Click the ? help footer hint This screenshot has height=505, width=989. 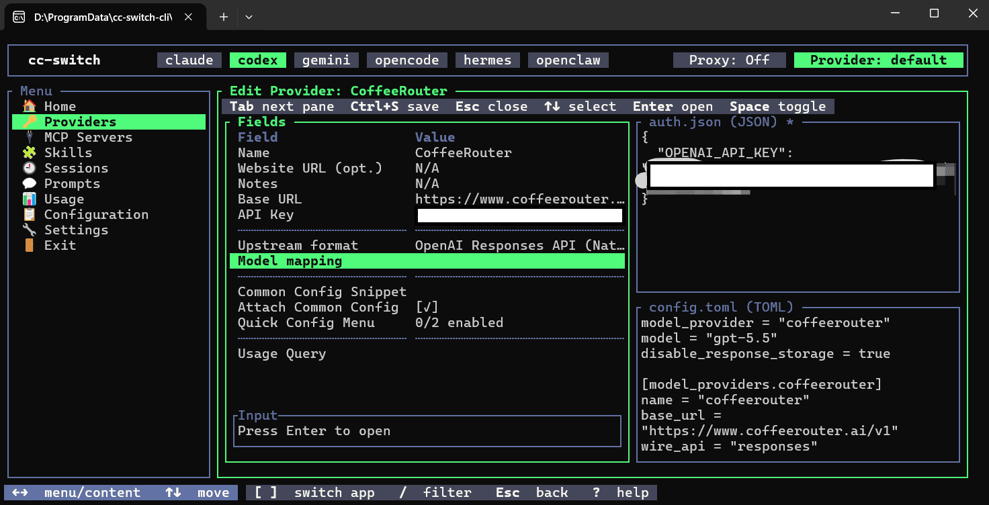click(x=621, y=492)
